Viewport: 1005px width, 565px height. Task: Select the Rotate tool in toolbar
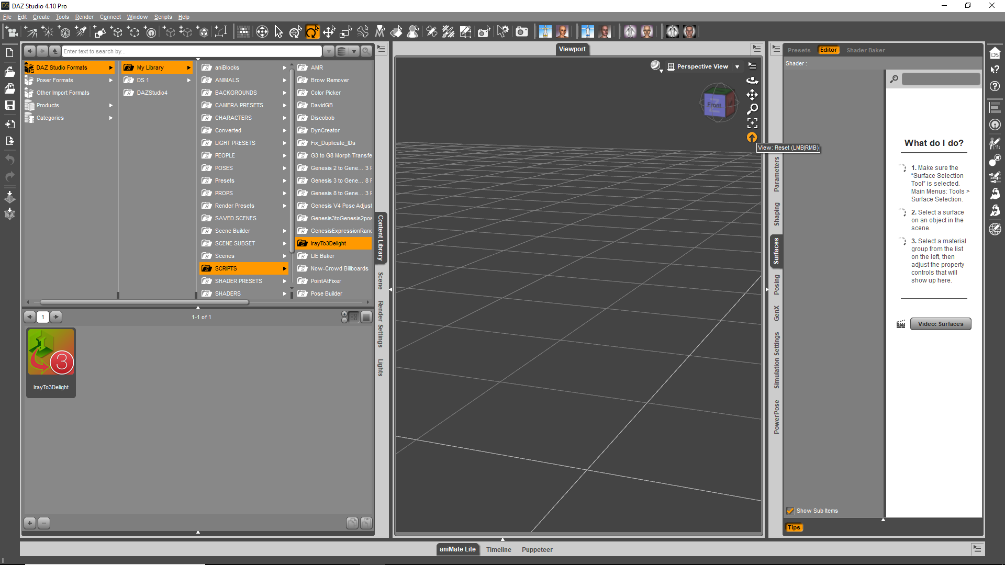(x=312, y=32)
